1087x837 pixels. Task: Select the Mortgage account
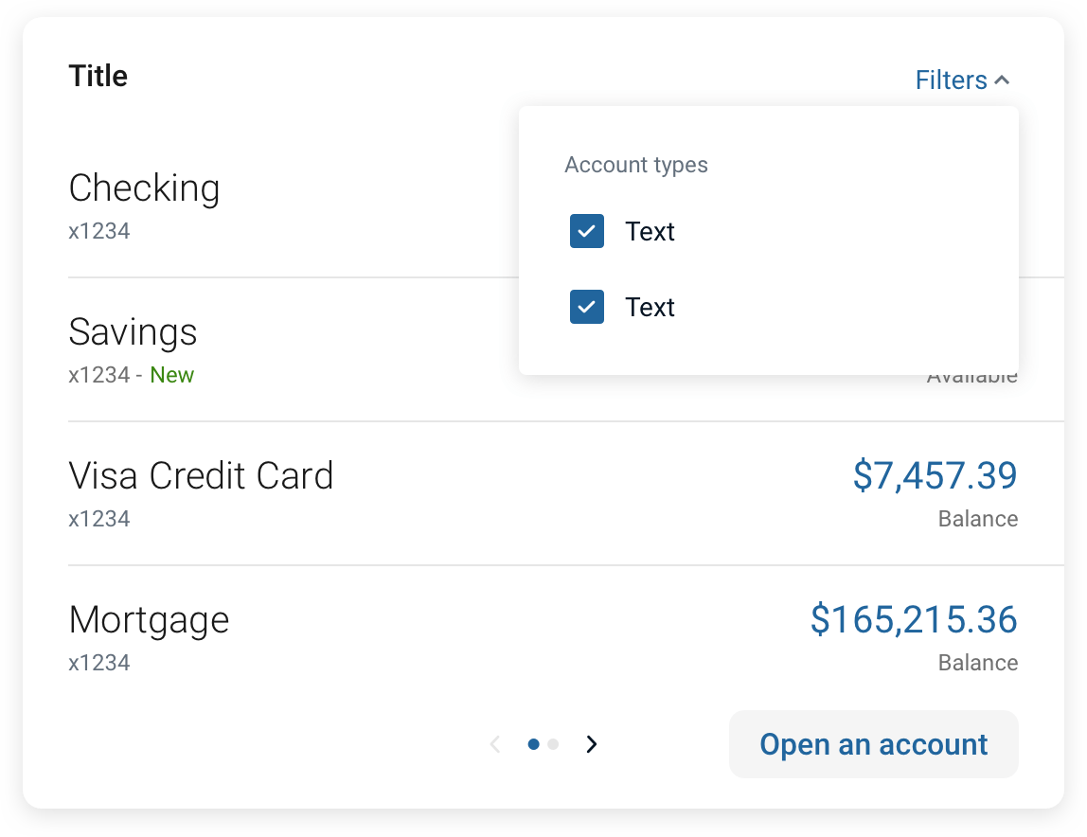[149, 620]
